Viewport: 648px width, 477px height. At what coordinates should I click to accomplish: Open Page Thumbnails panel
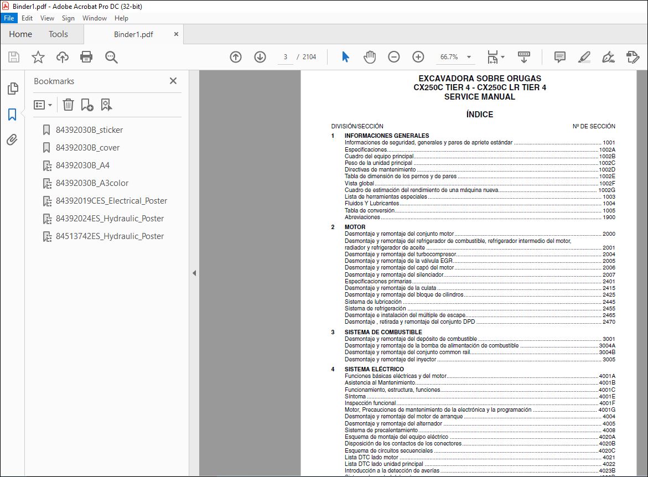(x=13, y=88)
